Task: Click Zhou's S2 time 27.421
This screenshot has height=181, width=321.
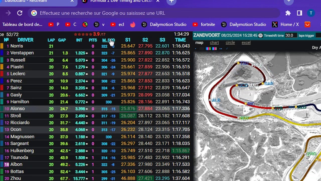Action: pos(145,178)
